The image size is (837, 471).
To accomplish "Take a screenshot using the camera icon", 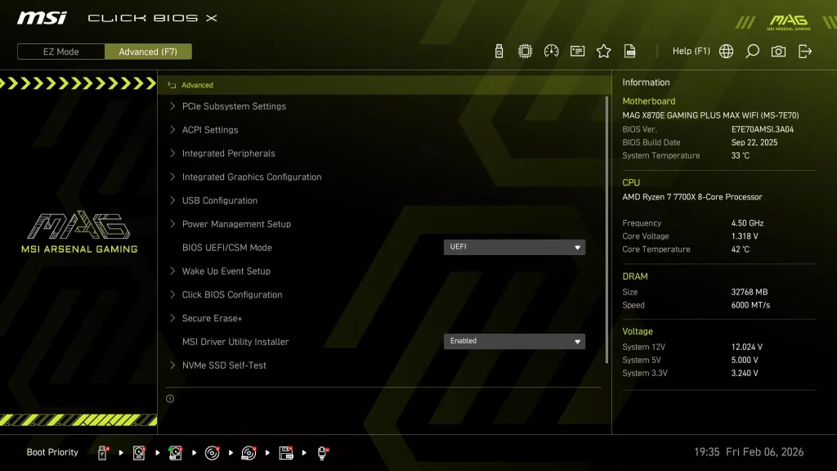I will pyautogui.click(x=778, y=51).
